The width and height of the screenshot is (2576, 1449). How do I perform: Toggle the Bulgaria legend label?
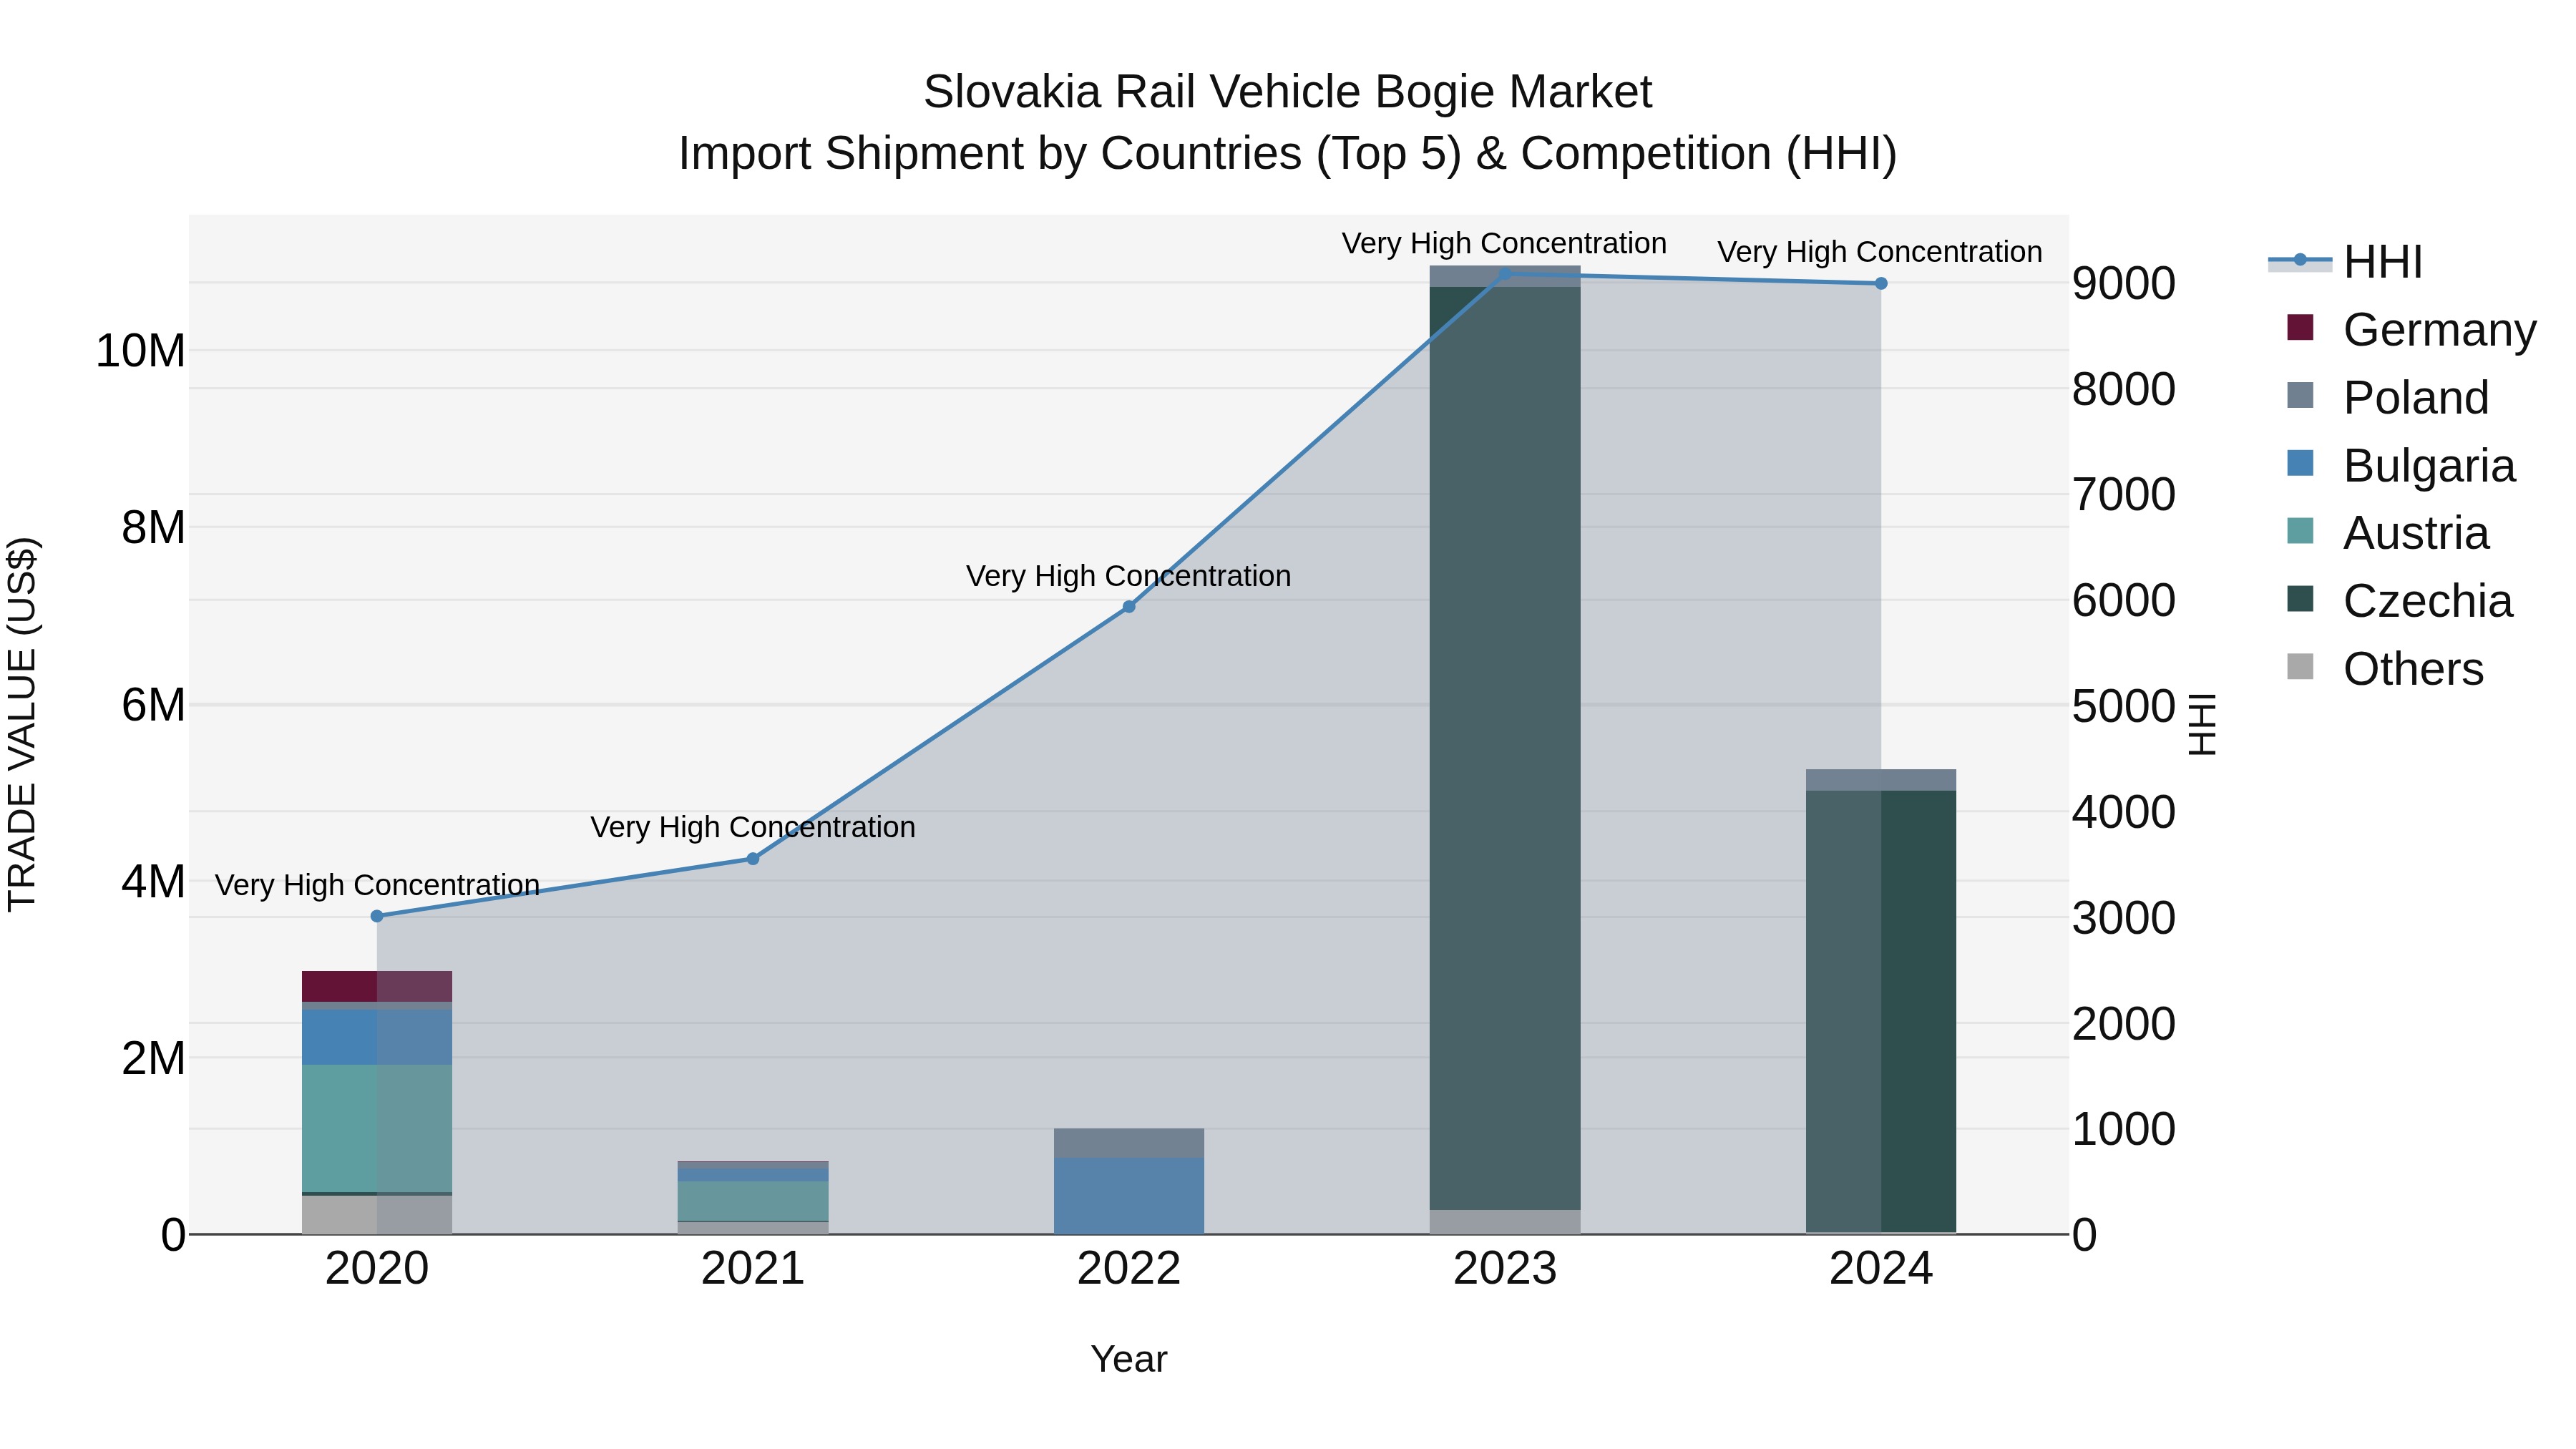(x=2429, y=466)
